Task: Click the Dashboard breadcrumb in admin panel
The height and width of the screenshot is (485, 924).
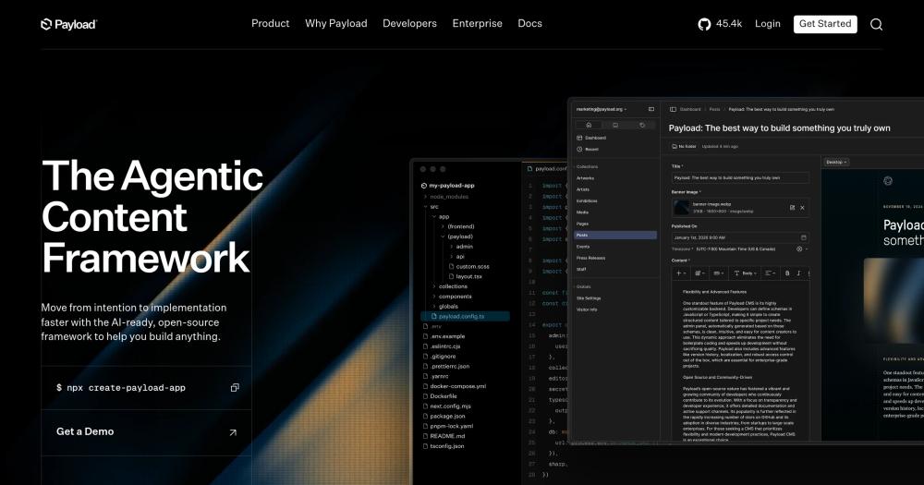Action: coord(690,109)
